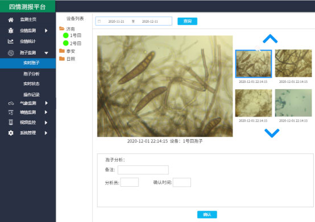Expand the 气象监测 submenu arrow
The height and width of the screenshot is (222, 315).
pyautogui.click(x=46, y=103)
